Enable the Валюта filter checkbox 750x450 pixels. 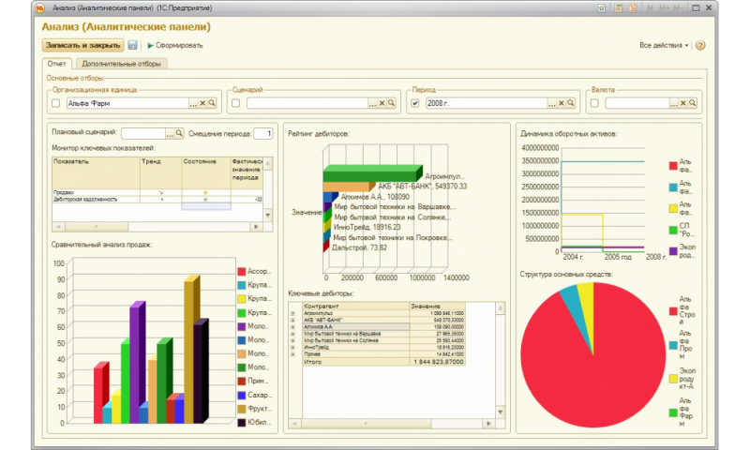595,103
